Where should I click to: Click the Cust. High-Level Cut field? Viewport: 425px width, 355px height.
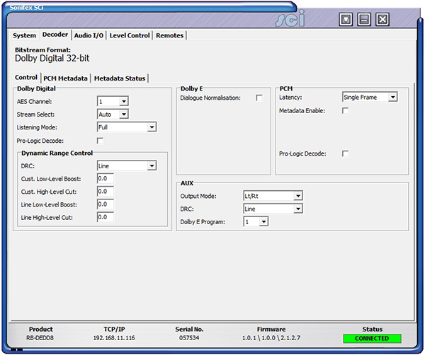point(105,192)
